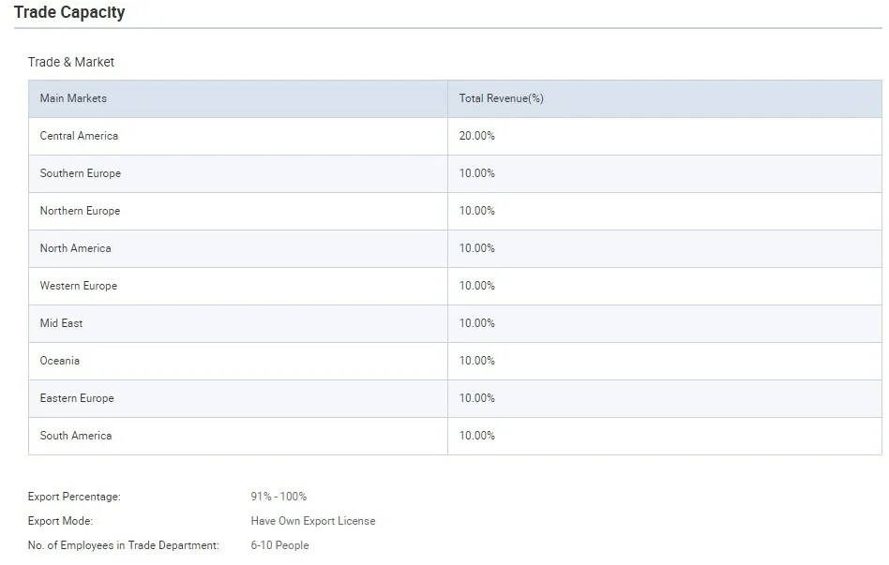Click the 20.00% revenue value
889x565 pixels.
[476, 136]
